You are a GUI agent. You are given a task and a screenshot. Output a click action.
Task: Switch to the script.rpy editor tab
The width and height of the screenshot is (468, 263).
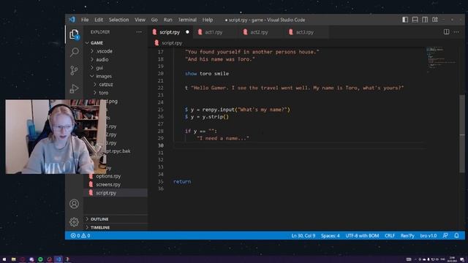(170, 32)
